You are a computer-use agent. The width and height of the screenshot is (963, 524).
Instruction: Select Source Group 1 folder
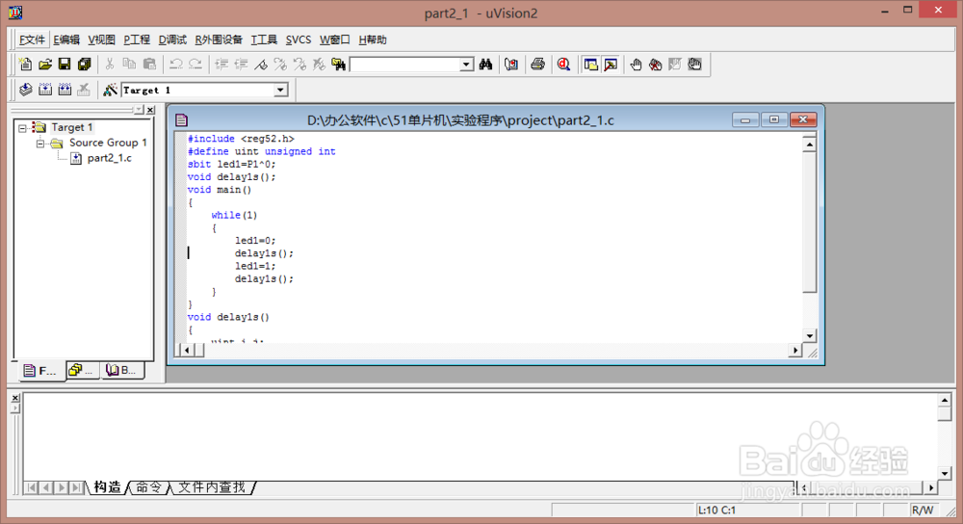click(108, 143)
